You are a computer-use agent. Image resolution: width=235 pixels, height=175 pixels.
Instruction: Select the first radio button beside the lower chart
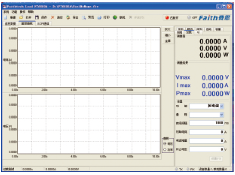point(165,144)
